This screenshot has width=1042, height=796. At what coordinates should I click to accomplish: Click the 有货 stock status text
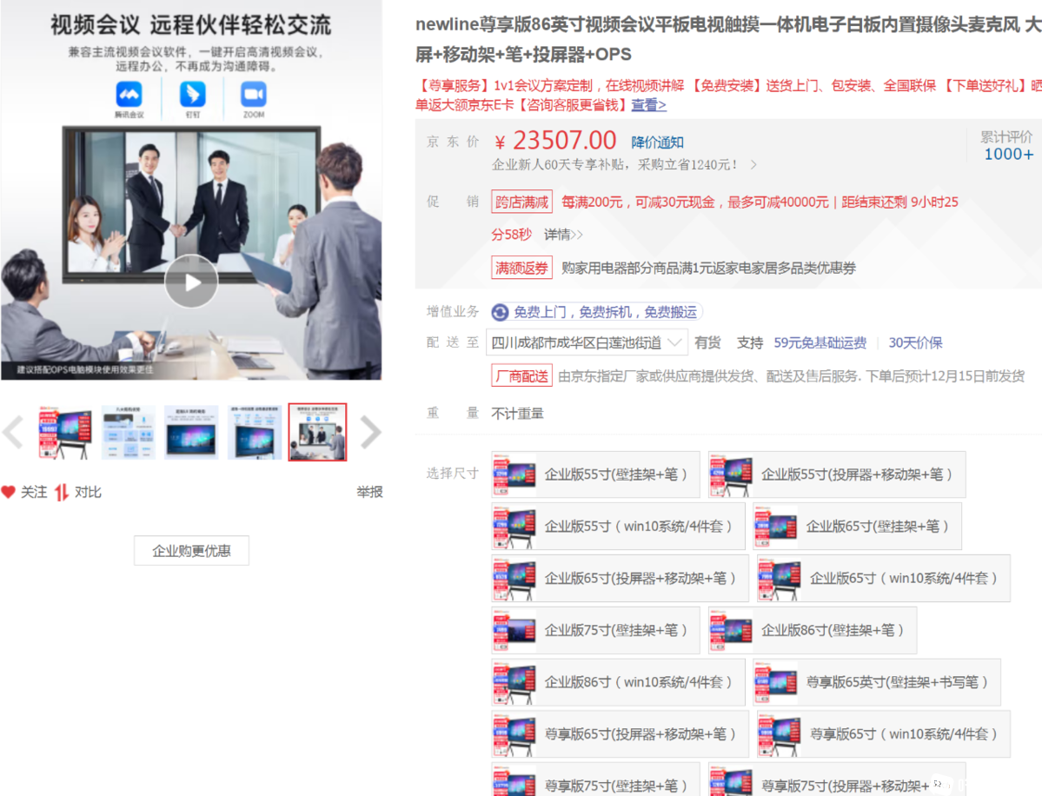(x=707, y=343)
